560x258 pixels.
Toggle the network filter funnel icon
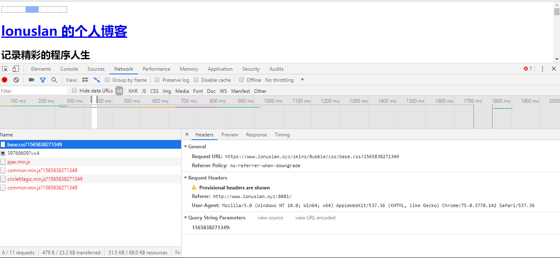[42, 80]
